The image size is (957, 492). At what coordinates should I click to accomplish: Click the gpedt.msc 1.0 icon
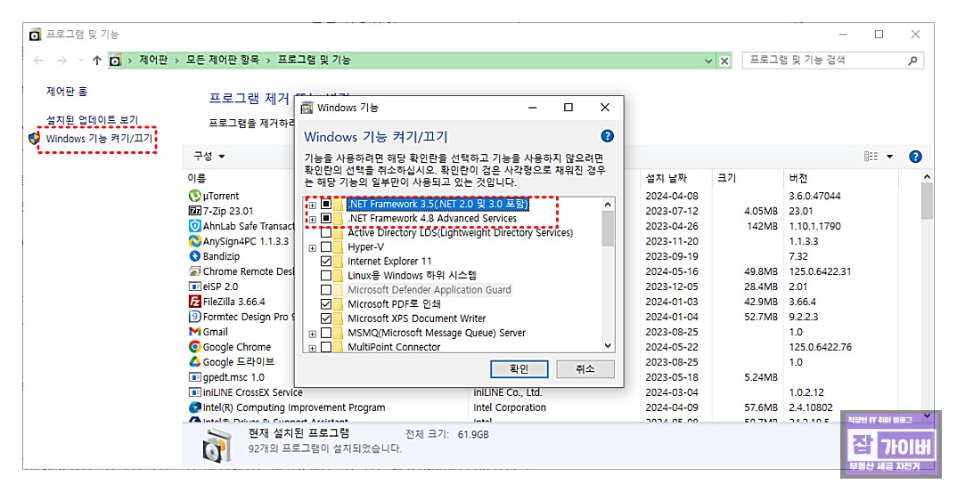point(194,377)
